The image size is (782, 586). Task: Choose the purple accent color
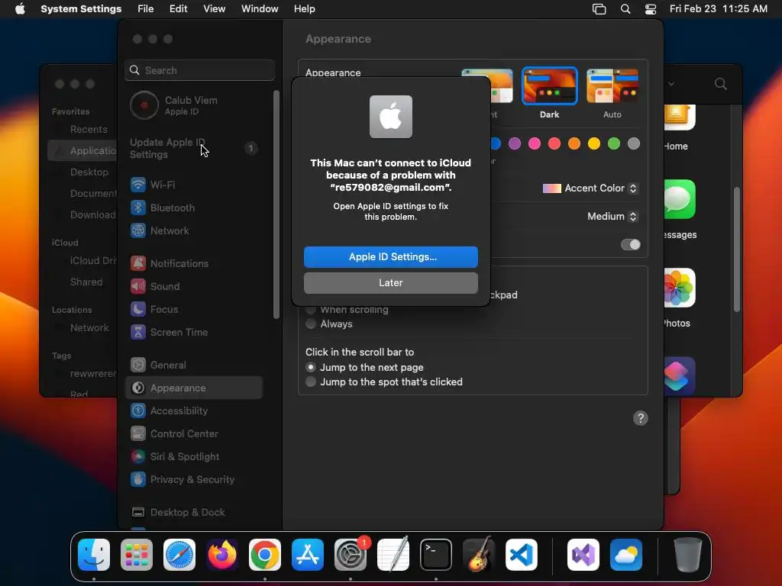[x=515, y=144]
